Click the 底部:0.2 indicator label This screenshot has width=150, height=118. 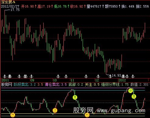[x=76, y=84]
